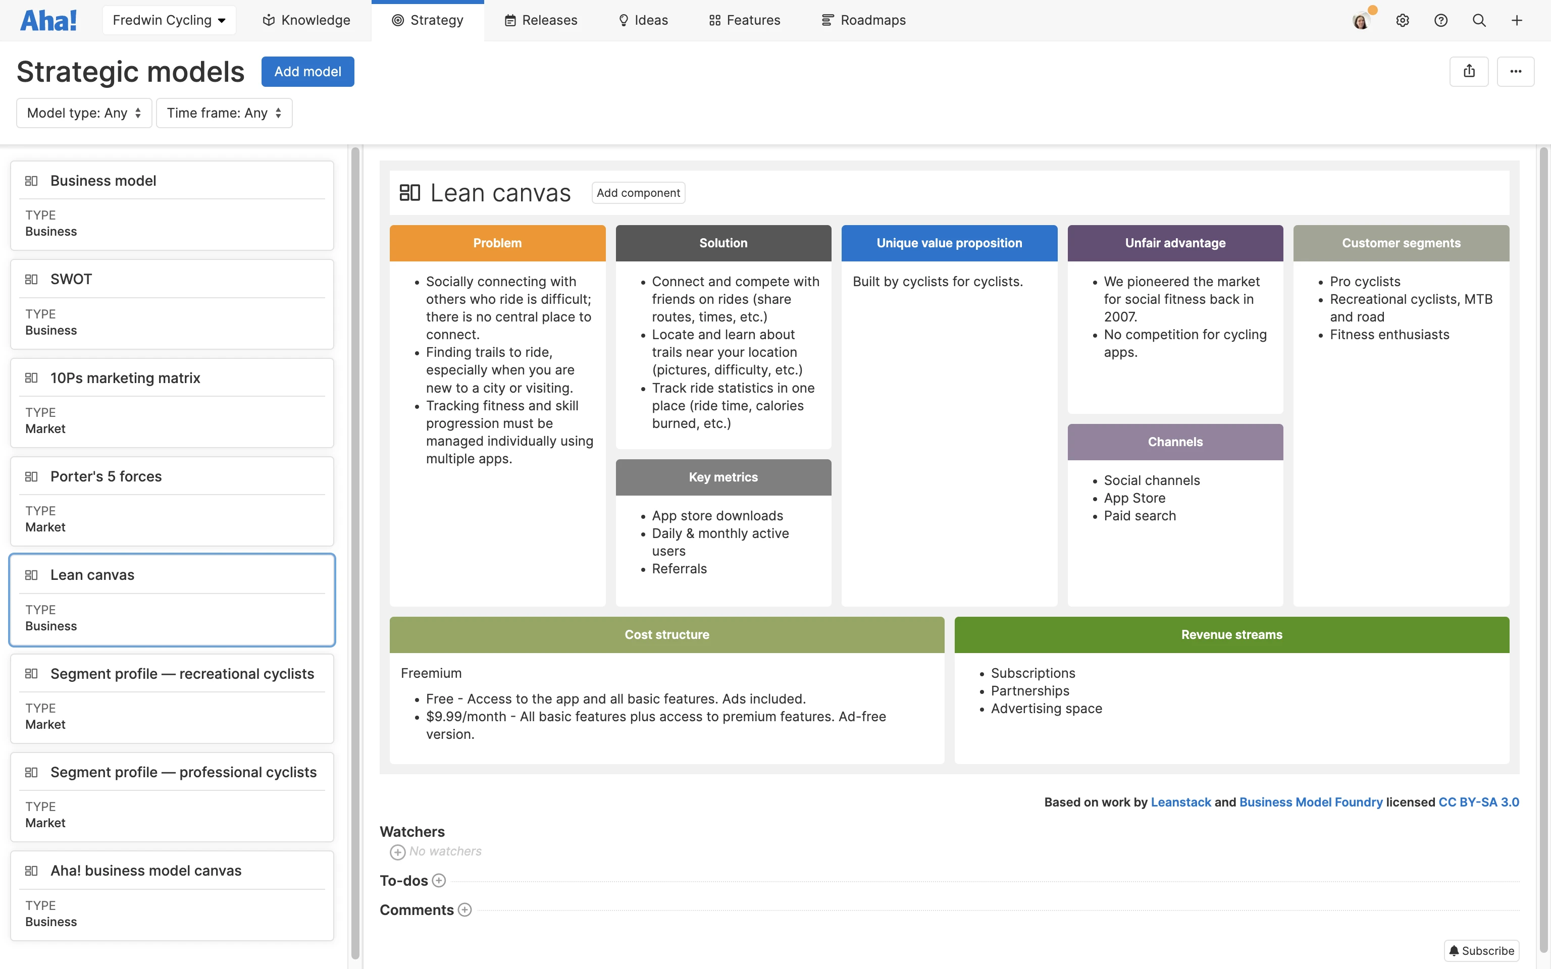
Task: Open the search magnifier icon
Action: point(1479,21)
